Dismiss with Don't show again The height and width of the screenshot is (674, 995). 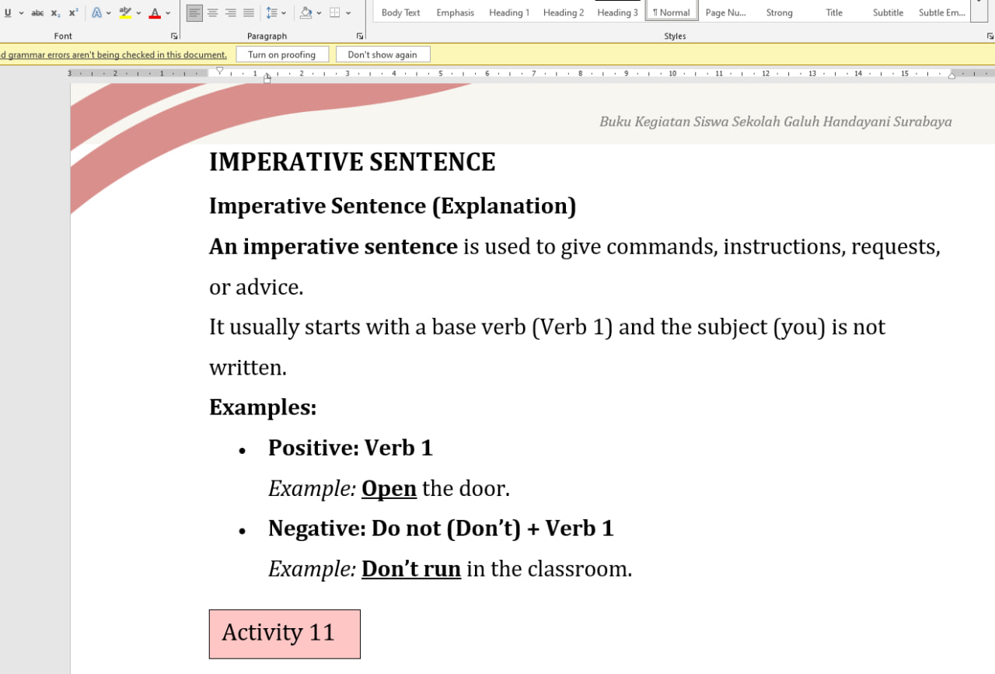click(x=382, y=54)
